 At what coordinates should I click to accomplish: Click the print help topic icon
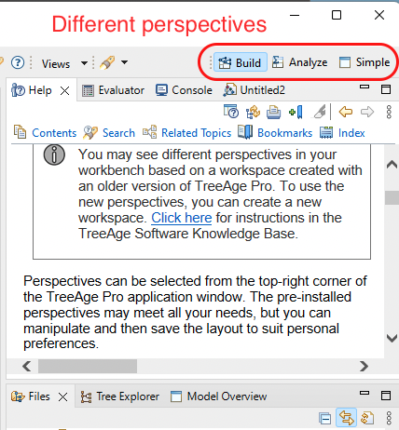click(273, 112)
